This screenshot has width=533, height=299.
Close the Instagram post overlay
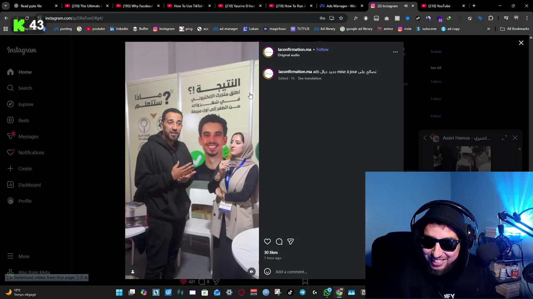[x=521, y=43]
